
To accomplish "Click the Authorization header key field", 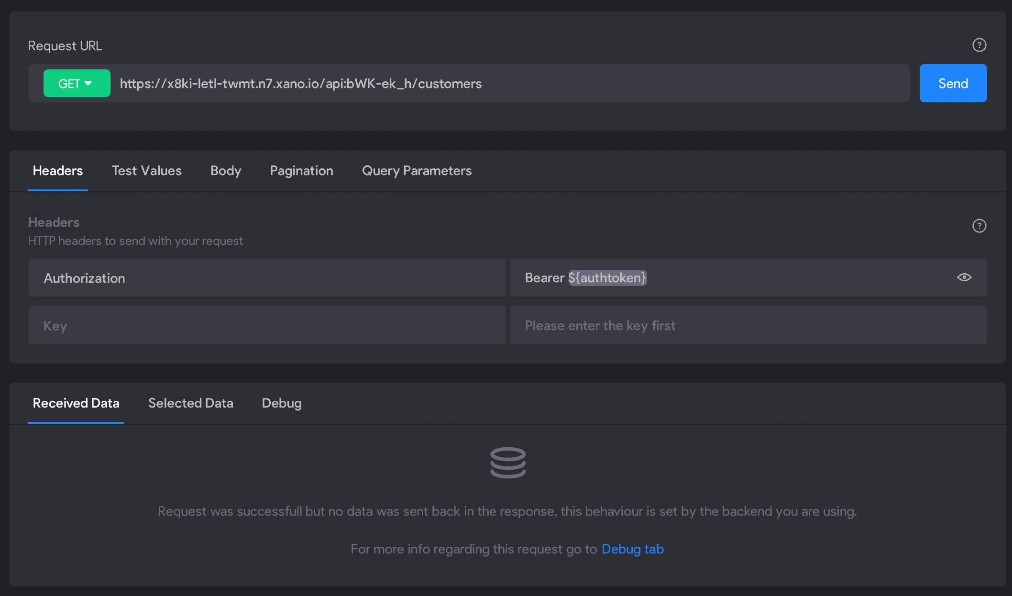I will [267, 277].
